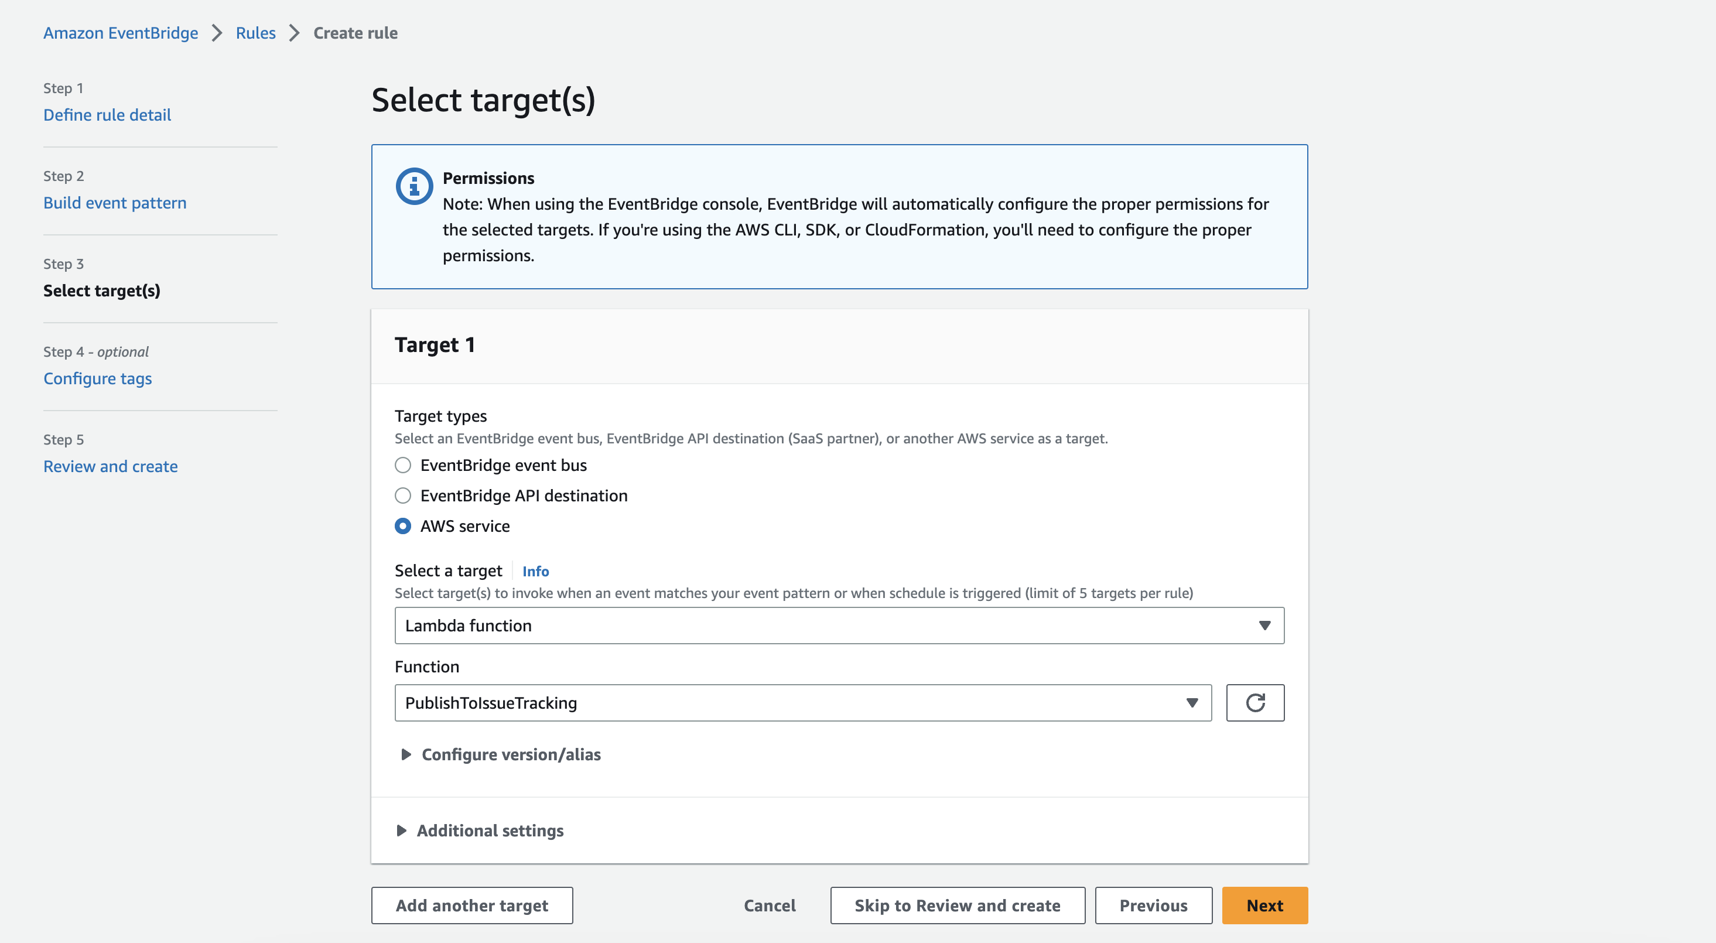Image resolution: width=1716 pixels, height=943 pixels.
Task: Select the EventBridge event bus radio button
Action: [x=403, y=464]
